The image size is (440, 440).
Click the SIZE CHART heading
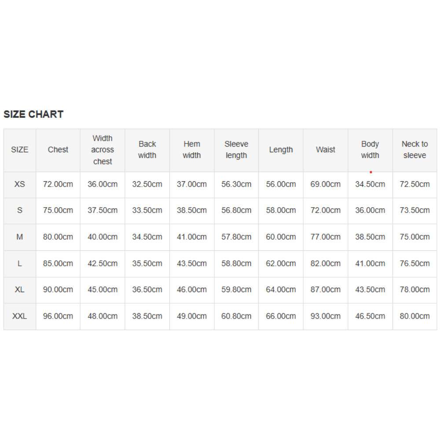[33, 114]
